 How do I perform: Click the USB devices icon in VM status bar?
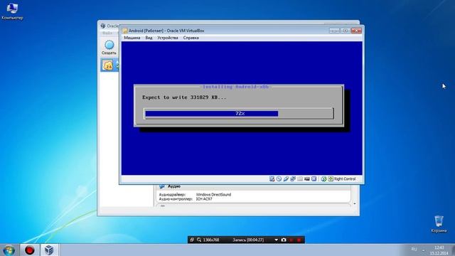click(x=286, y=178)
